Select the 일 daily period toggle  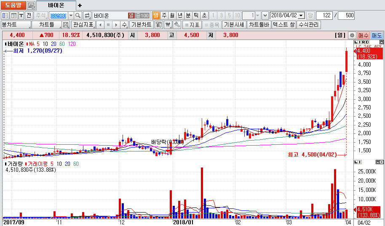coord(156,16)
